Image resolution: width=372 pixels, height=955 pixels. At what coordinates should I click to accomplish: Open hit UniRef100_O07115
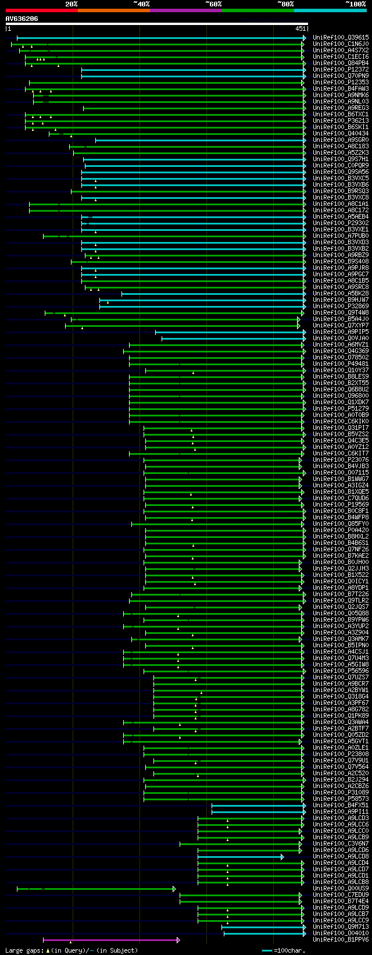341,472
